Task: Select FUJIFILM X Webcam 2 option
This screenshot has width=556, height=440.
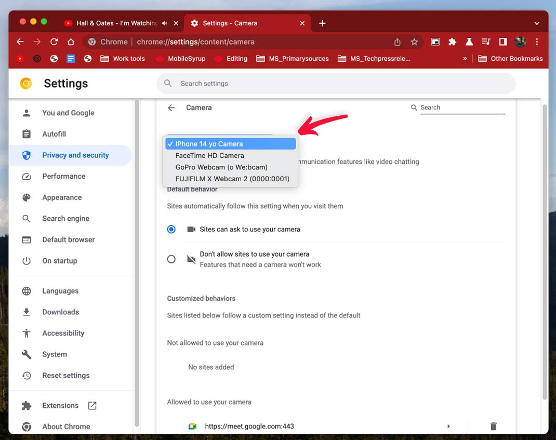Action: 232,179
